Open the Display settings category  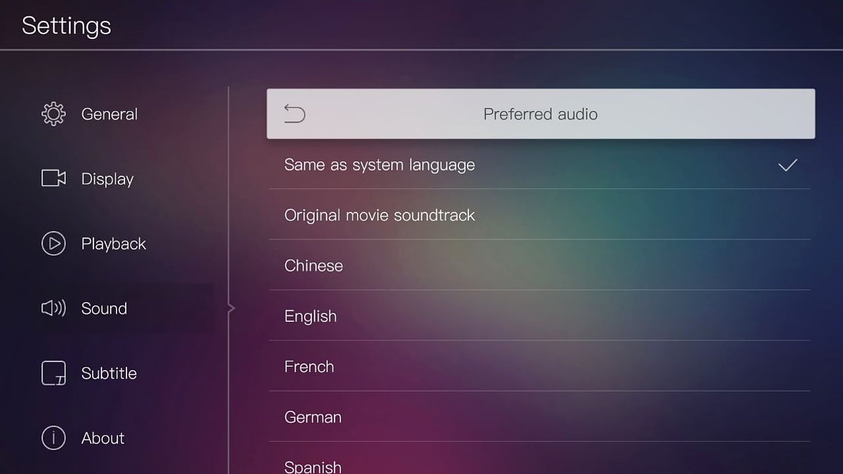click(107, 178)
